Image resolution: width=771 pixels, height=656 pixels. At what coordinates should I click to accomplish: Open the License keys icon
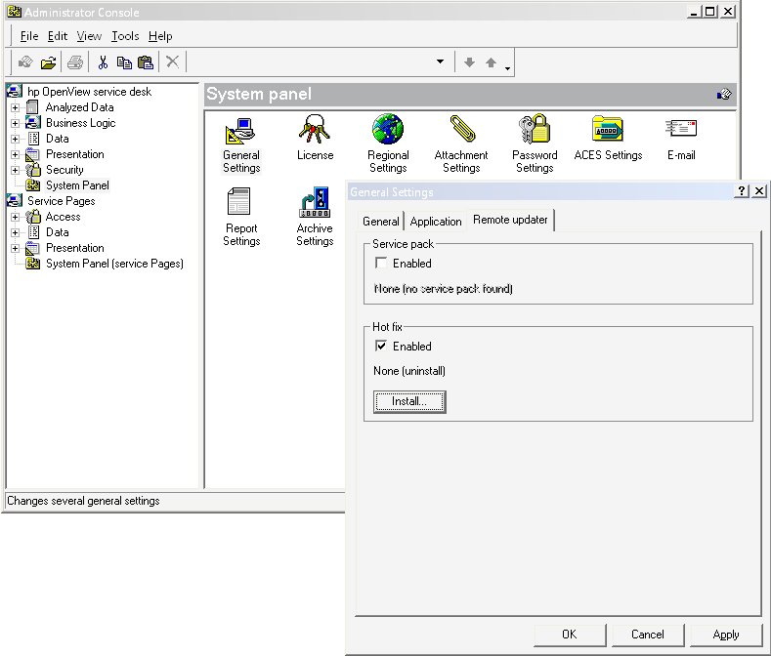click(x=315, y=130)
